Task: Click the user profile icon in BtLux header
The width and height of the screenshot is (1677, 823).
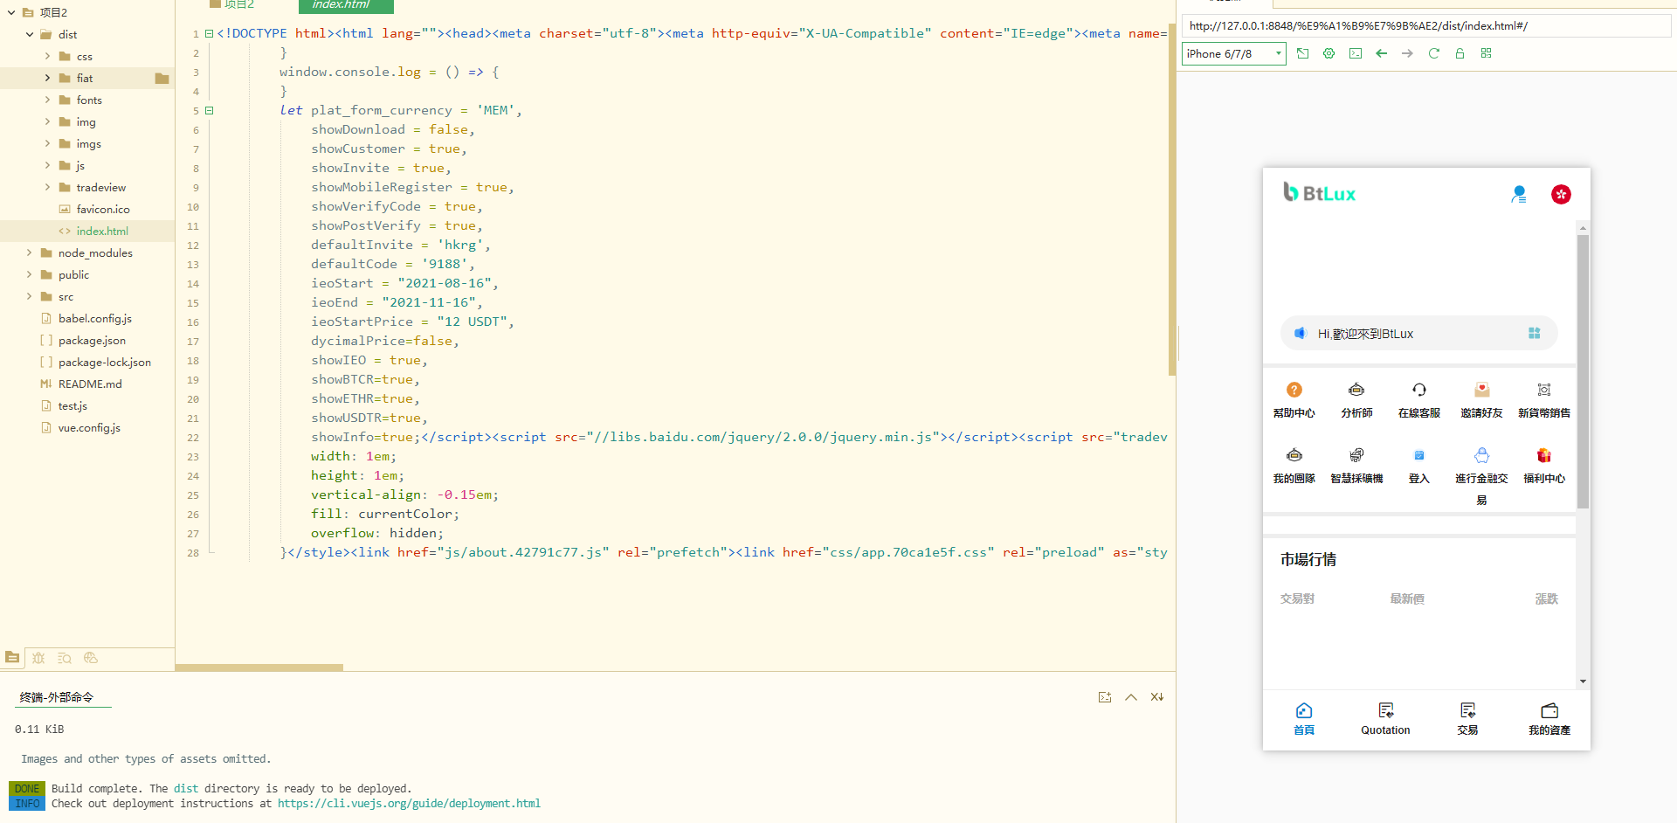Action: (1519, 194)
